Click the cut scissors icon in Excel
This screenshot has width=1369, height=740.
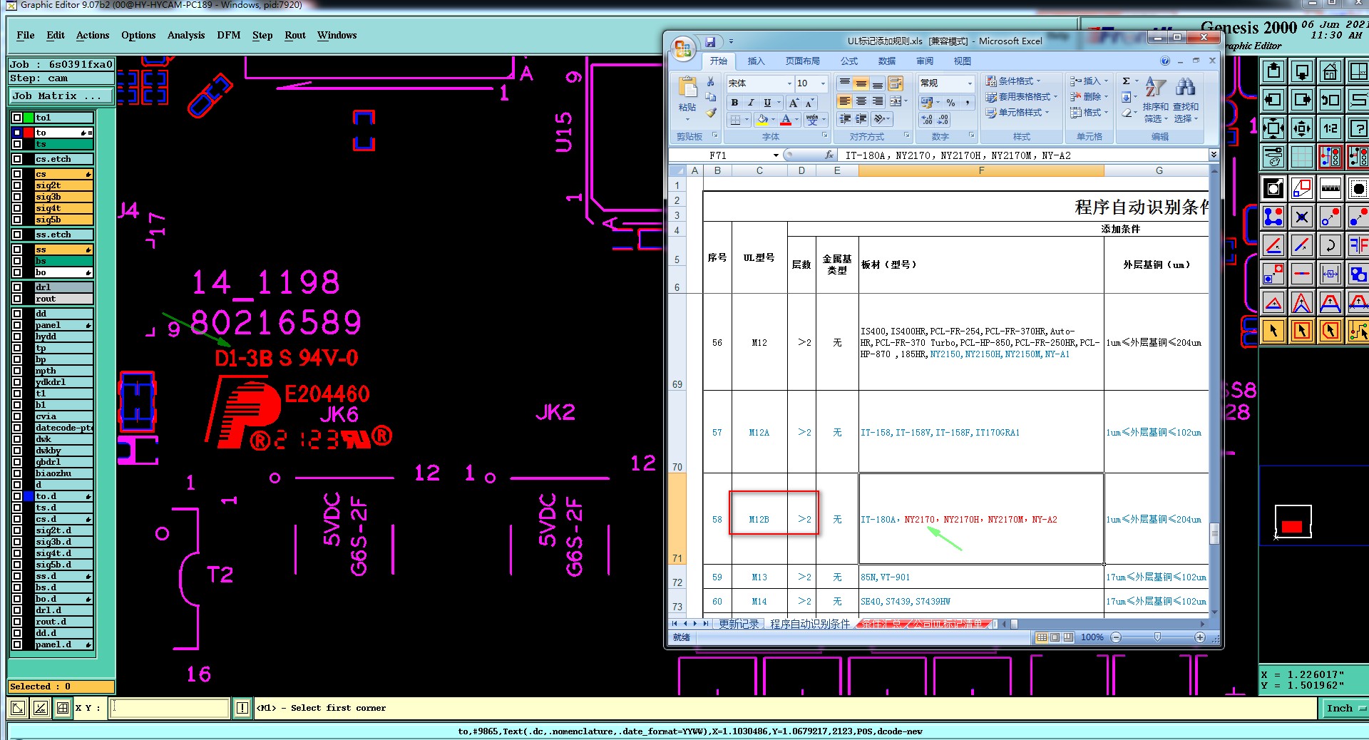[711, 82]
